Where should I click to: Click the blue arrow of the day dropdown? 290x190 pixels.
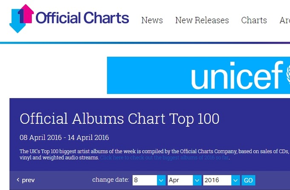point(161,180)
